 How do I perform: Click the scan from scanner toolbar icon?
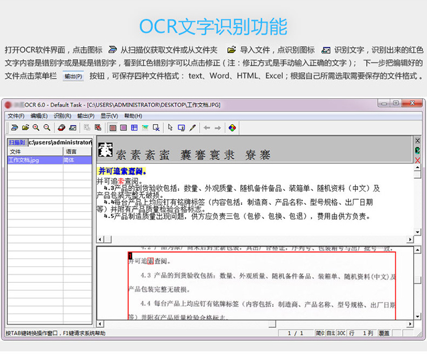coord(15,127)
